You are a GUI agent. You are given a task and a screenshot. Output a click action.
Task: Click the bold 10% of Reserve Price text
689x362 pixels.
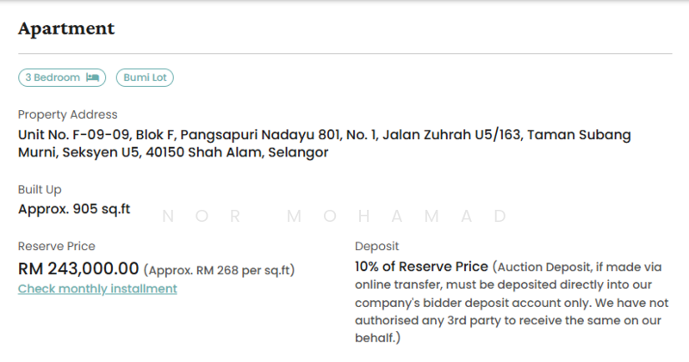(421, 267)
